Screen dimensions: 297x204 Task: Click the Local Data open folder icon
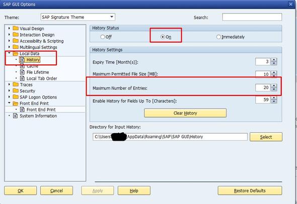click(16, 54)
